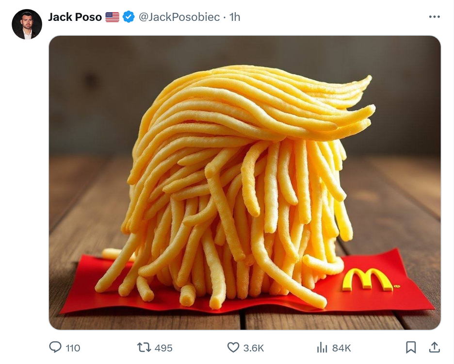454x364 pixels.
Task: Click the 1h timestamp link
Action: pos(235,17)
